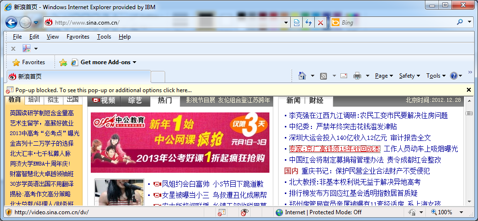Viewport: 478px width, 221px height.
Task: Expand the Print options dropdown arrow
Action: pyautogui.click(x=367, y=76)
